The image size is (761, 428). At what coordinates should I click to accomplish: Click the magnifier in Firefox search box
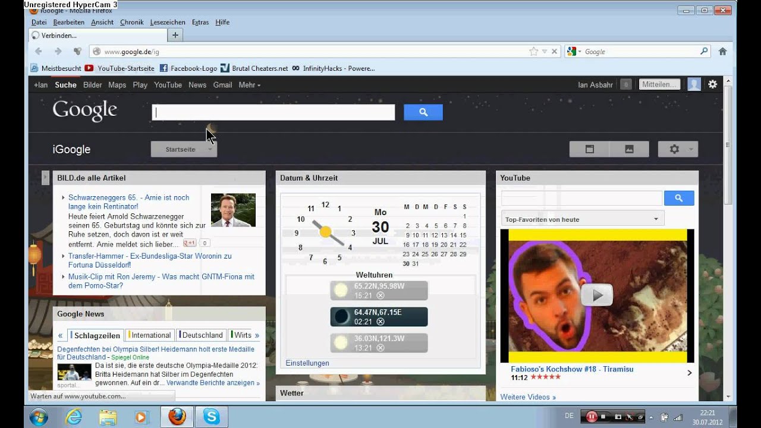coord(704,52)
